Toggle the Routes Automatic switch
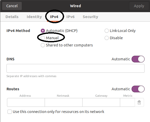 click(138, 89)
